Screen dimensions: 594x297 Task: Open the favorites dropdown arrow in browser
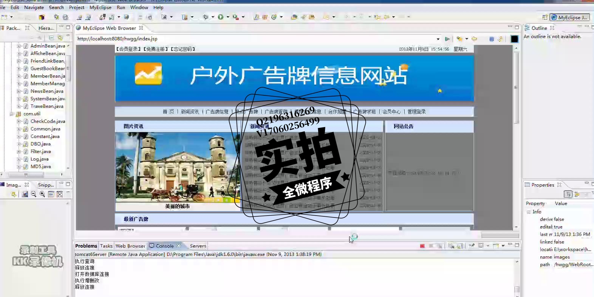pyautogui.click(x=467, y=39)
